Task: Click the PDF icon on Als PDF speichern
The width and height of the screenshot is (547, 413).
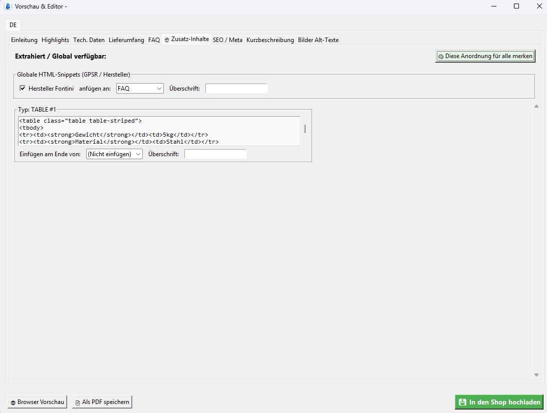Action: (x=78, y=401)
